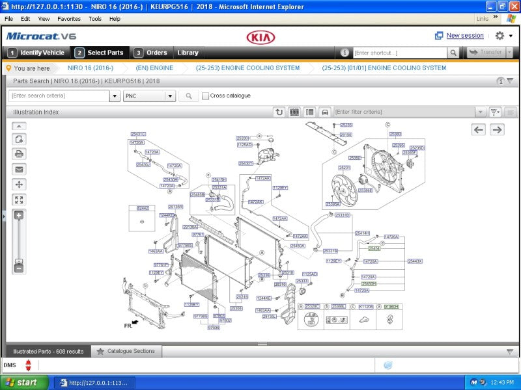The height and width of the screenshot is (390, 521).
Task: Click the car icon on Illustration Index toolbar
Action: pyautogui.click(x=324, y=111)
